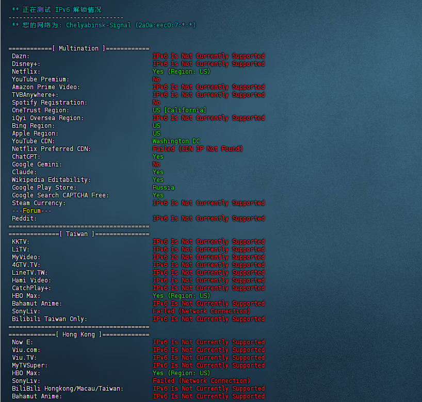Click the Viu.com: label
422x402 pixels.
tap(26, 350)
